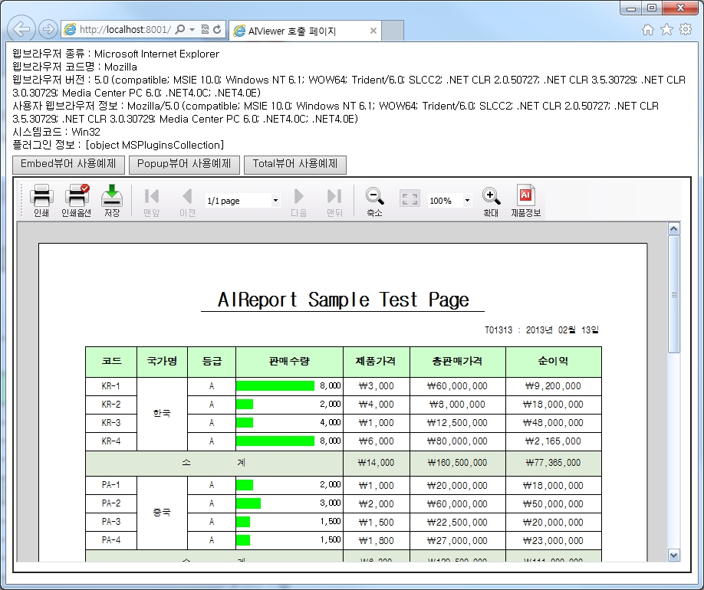This screenshot has width=704, height=590.
Task: Click the localhost:8001 address field
Action: pyautogui.click(x=125, y=30)
